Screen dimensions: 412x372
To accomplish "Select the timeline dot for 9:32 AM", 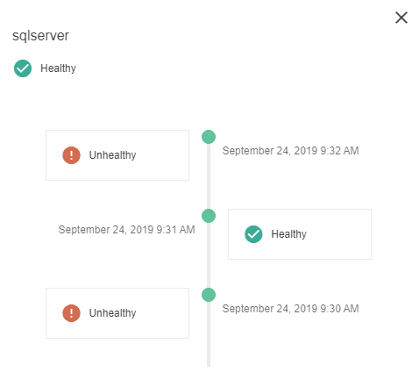I will (209, 137).
